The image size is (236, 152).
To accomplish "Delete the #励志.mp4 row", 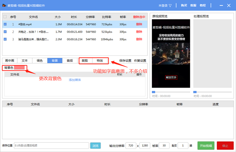I will [139, 24].
